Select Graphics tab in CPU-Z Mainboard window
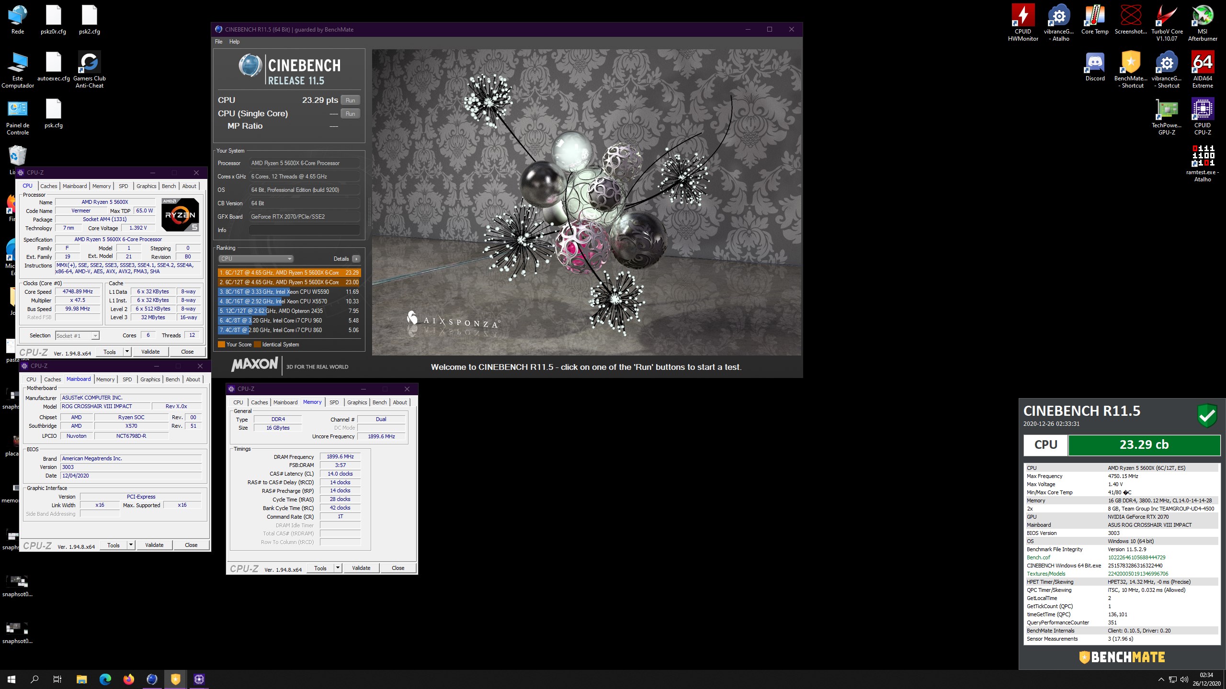Image resolution: width=1226 pixels, height=689 pixels. click(x=150, y=379)
